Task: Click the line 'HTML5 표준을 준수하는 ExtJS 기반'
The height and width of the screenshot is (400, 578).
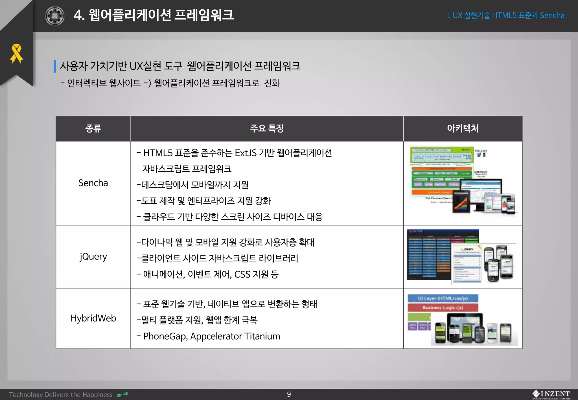Action: pos(234,153)
